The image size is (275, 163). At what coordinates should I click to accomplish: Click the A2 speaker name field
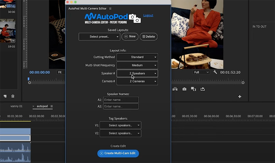click(x=121, y=106)
